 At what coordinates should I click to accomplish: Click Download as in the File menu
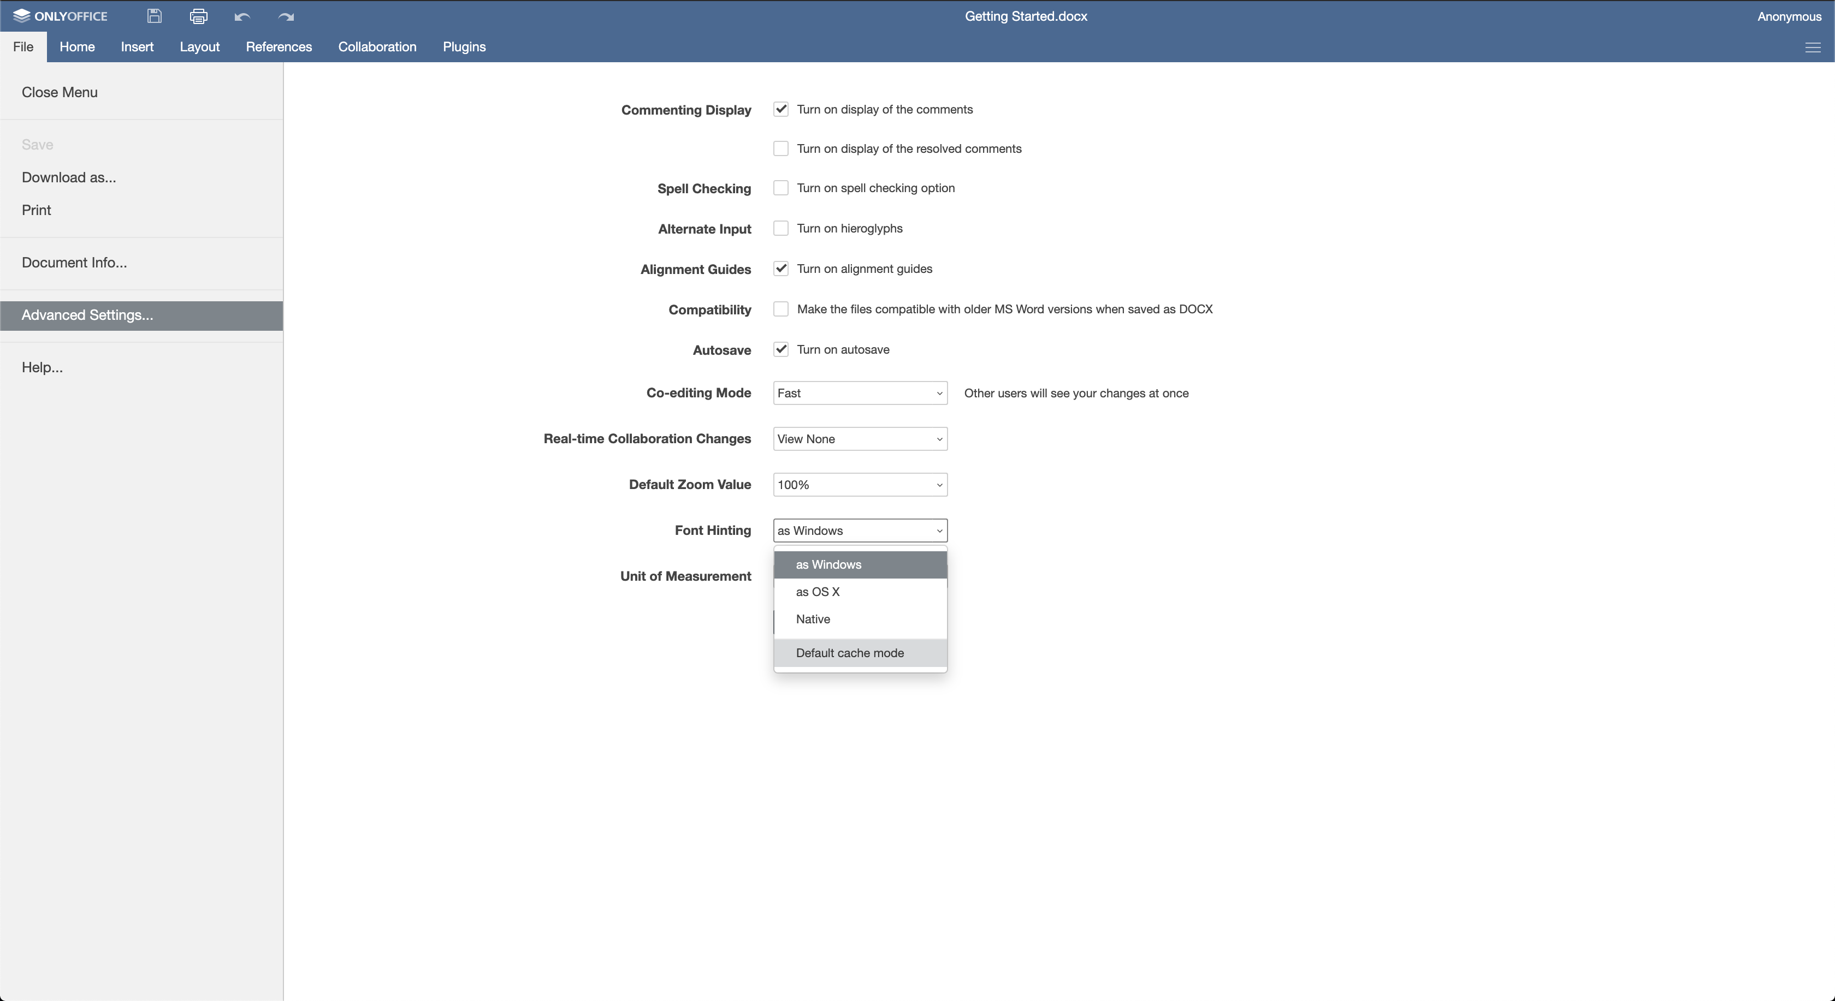[x=68, y=177]
